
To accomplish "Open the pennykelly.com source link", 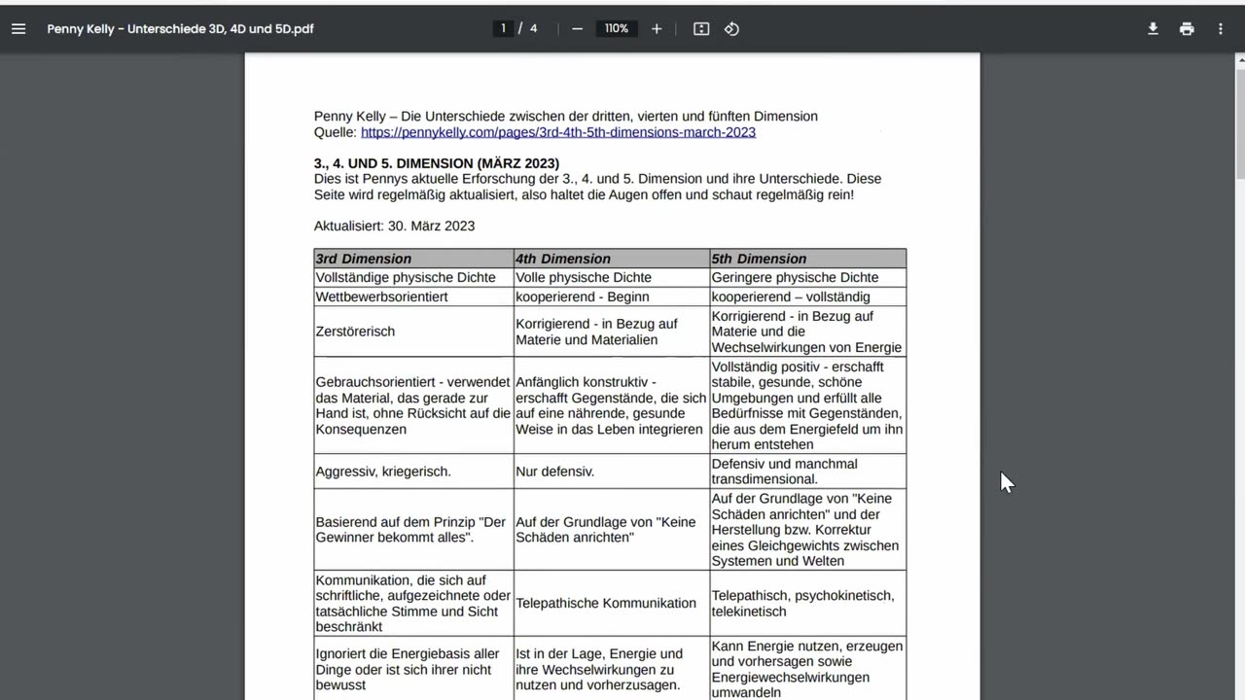I will (x=558, y=132).
